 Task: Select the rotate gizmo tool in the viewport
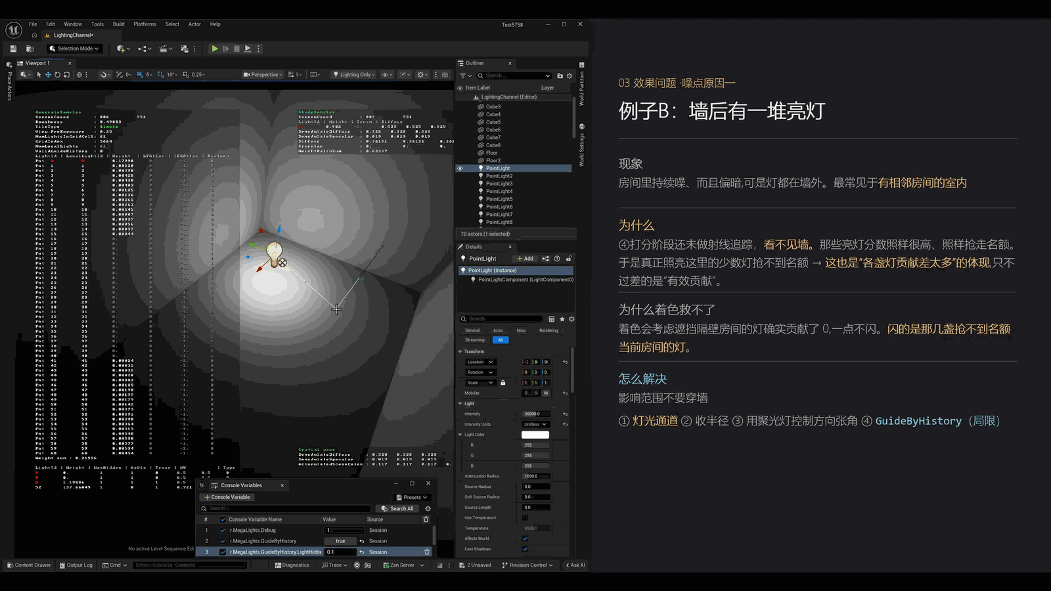click(x=57, y=75)
